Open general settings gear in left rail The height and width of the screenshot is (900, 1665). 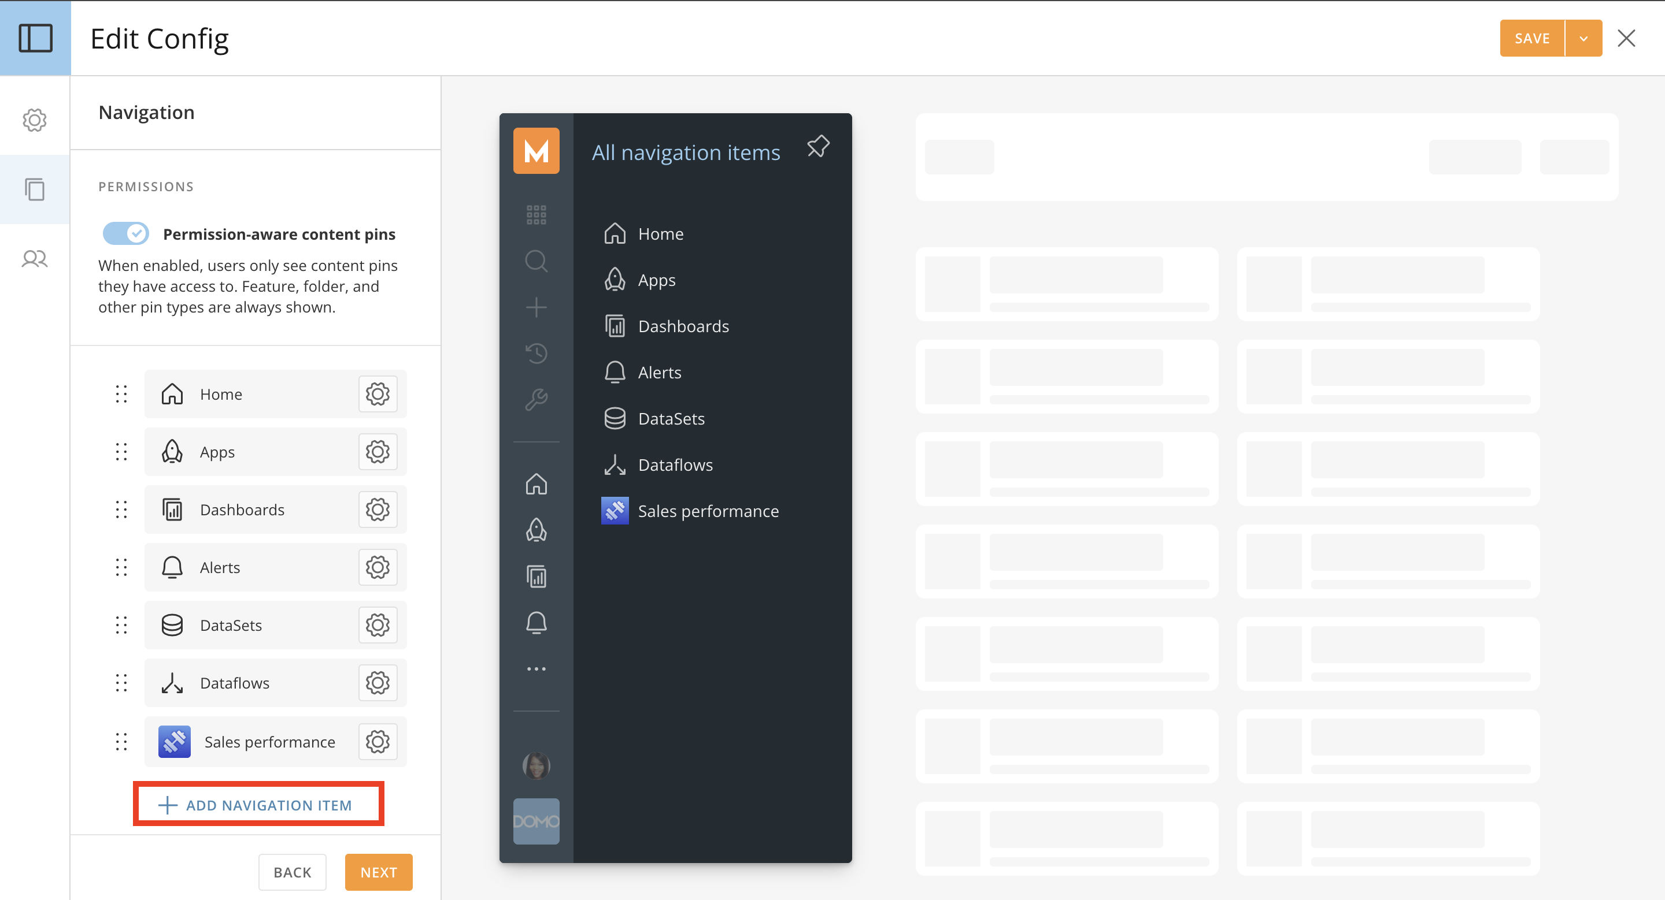coord(35,120)
